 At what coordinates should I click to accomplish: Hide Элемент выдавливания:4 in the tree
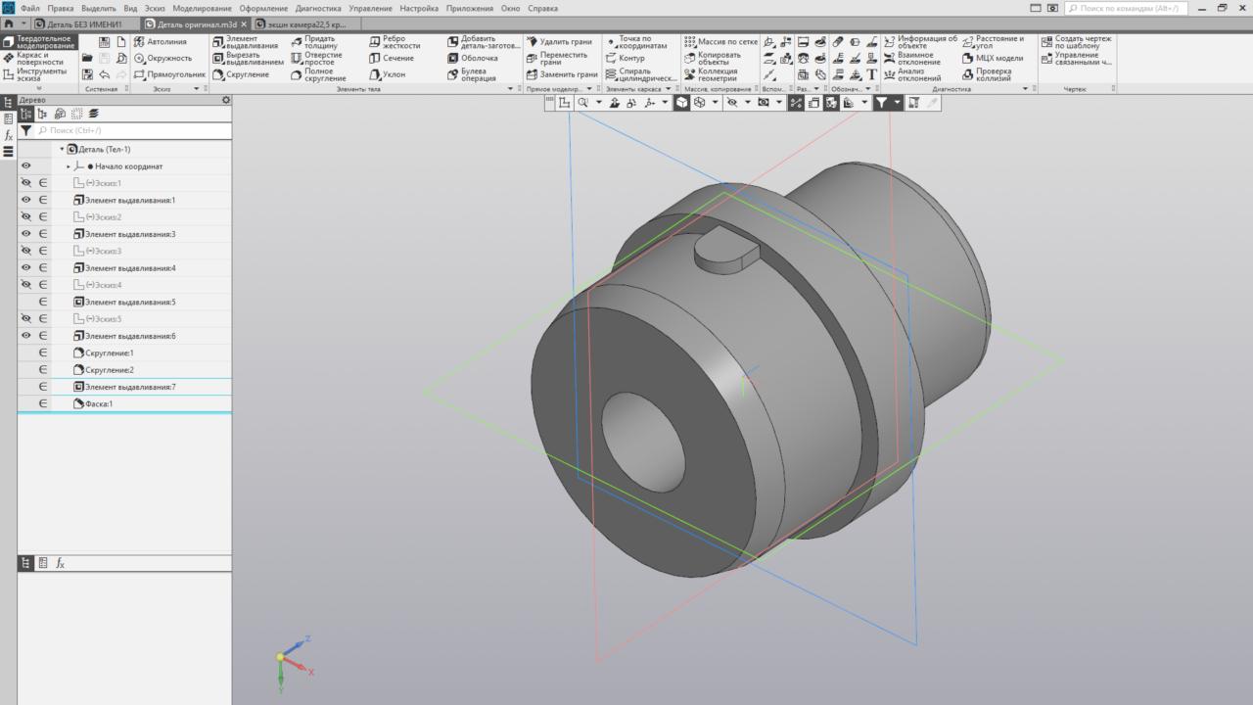(x=26, y=268)
